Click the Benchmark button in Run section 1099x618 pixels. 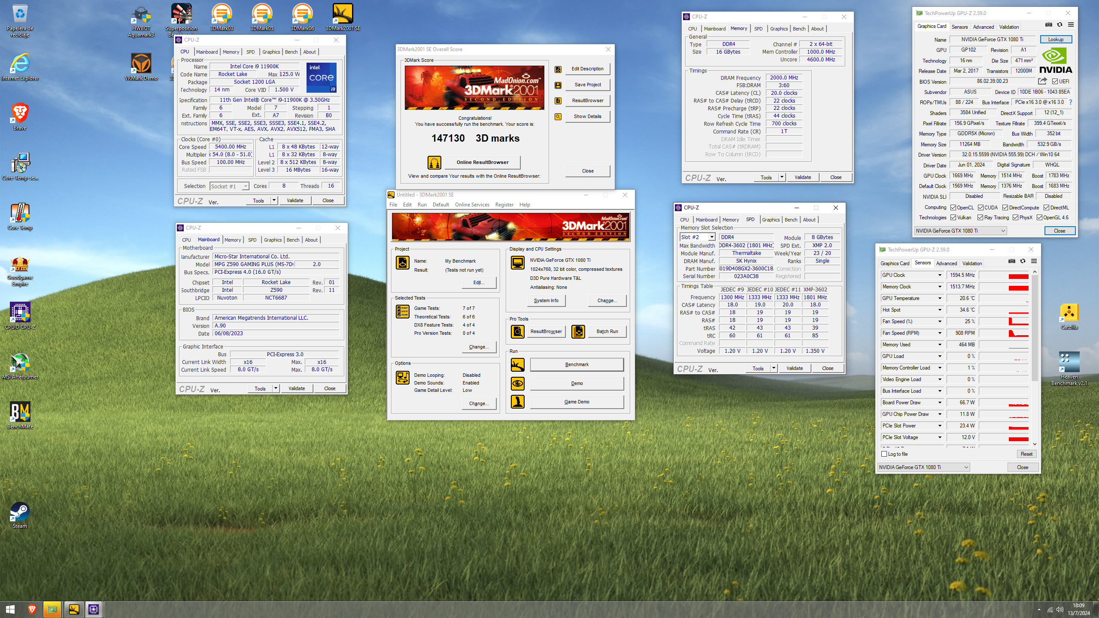coord(577,364)
